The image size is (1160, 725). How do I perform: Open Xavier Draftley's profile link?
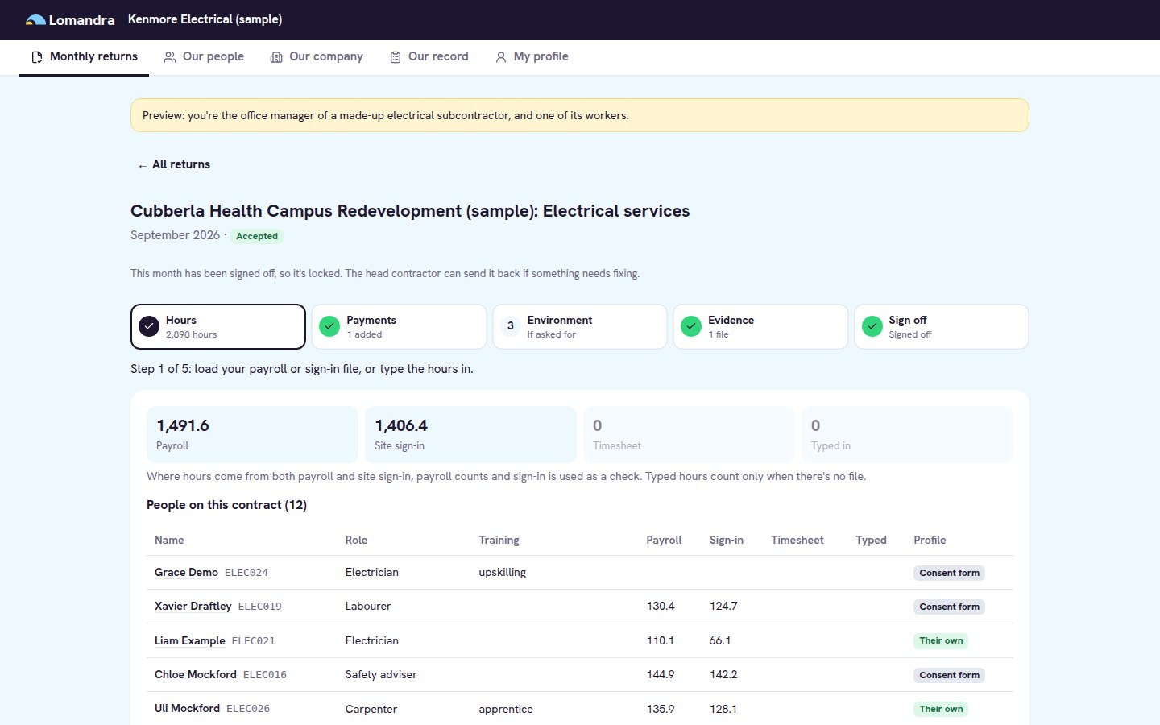click(x=193, y=607)
